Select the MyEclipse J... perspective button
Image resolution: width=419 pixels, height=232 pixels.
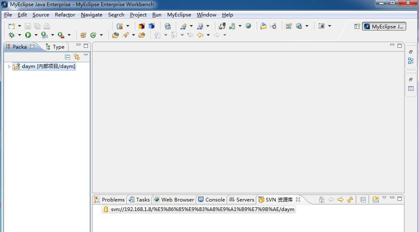click(384, 26)
